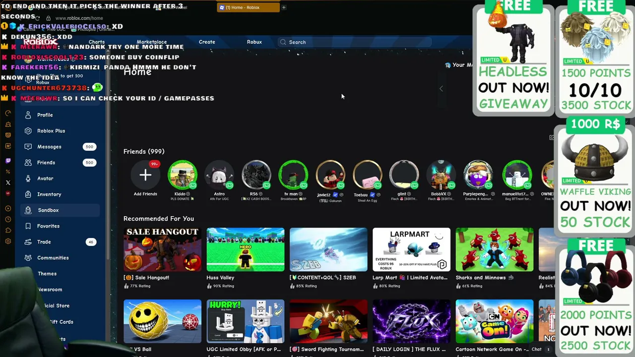This screenshot has width=635, height=357.
Task: Open friend Kiddo's avatar
Action: [x=183, y=175]
